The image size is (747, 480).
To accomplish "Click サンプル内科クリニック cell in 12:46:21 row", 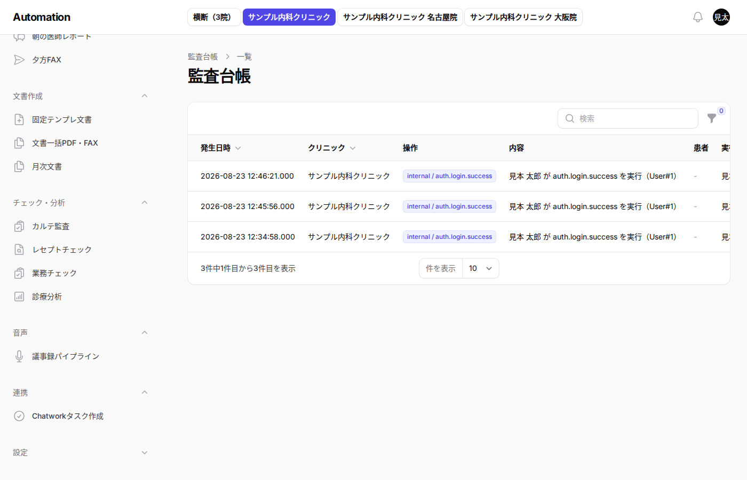I will 349,176.
